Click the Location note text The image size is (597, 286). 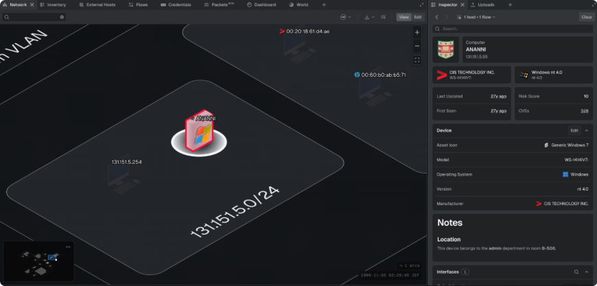(497, 248)
